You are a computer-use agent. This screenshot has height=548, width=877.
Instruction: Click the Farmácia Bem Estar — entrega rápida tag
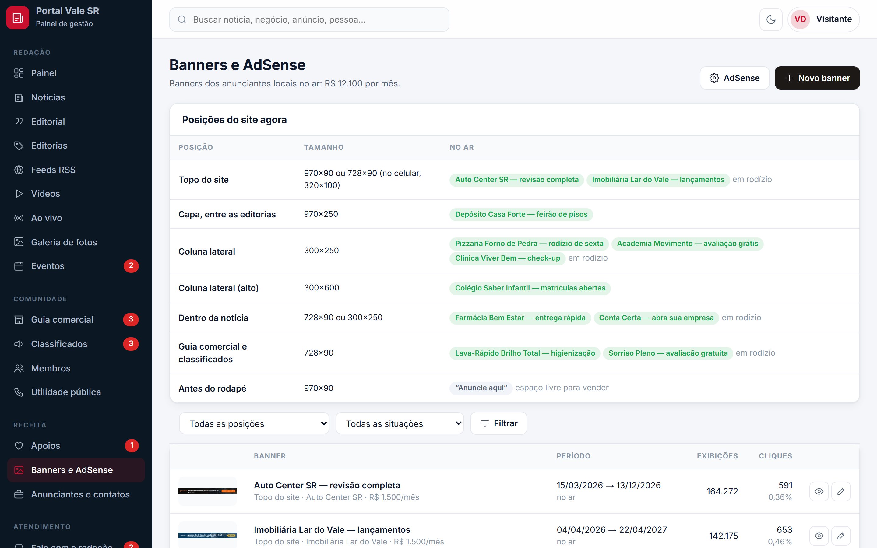coord(520,318)
